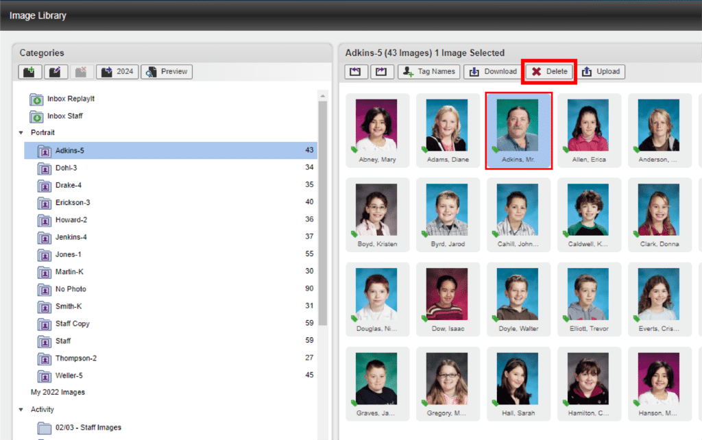Select the Allen, Erica portrait

[589, 130]
